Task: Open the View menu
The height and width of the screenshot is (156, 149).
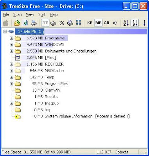Action: [30, 15]
